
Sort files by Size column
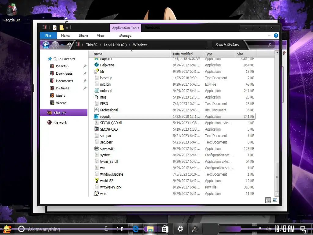click(246, 54)
